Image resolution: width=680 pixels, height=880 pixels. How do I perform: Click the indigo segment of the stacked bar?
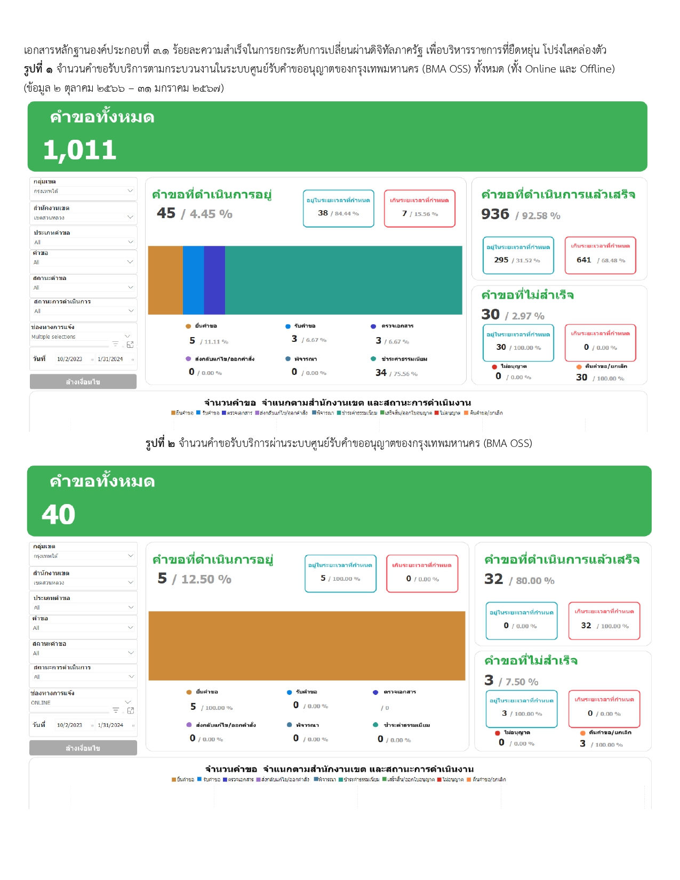tap(214, 280)
